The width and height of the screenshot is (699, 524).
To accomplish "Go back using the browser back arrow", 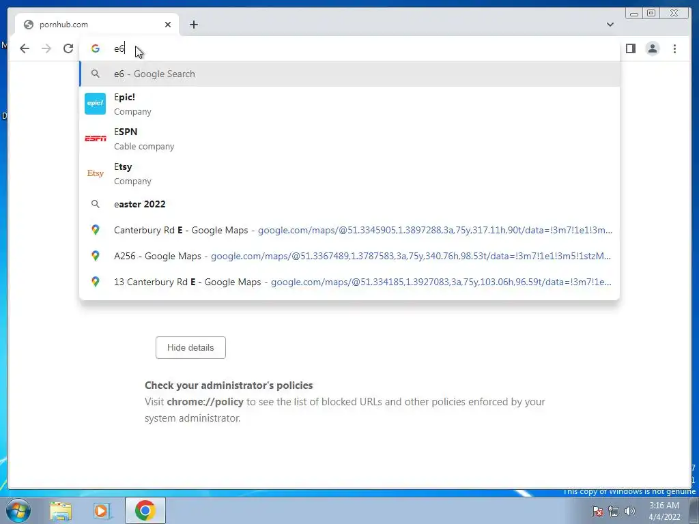I will click(x=25, y=48).
